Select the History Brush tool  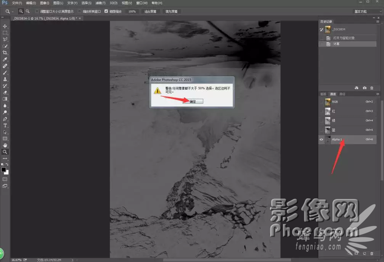tap(4, 86)
